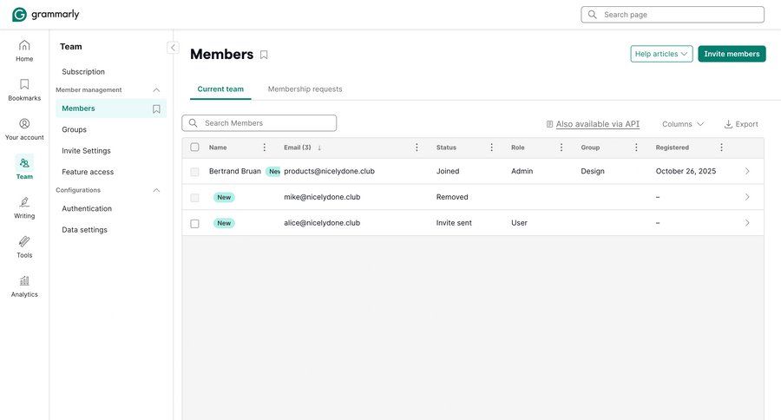Open Feature access menu item

click(x=88, y=172)
